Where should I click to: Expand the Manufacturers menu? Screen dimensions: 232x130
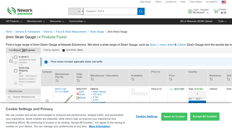(36, 21)
